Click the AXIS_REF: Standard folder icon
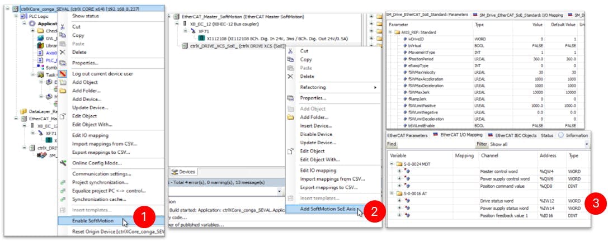The height and width of the screenshot is (241, 608). coord(398,32)
